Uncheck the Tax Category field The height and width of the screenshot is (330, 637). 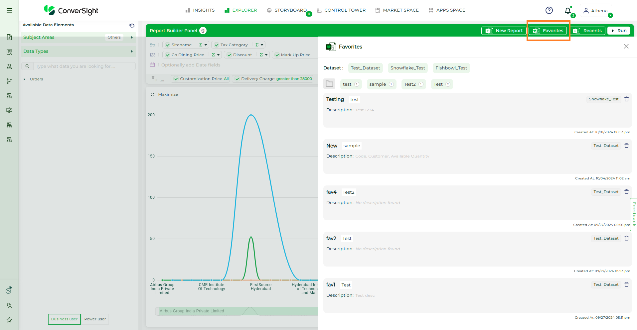[x=217, y=45]
